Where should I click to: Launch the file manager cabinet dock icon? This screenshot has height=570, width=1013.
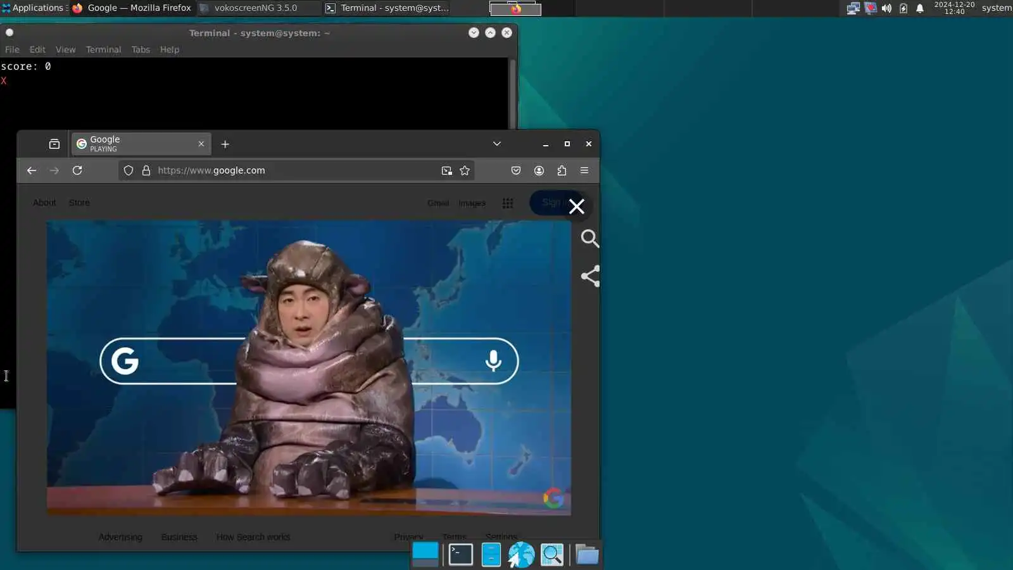tap(491, 555)
